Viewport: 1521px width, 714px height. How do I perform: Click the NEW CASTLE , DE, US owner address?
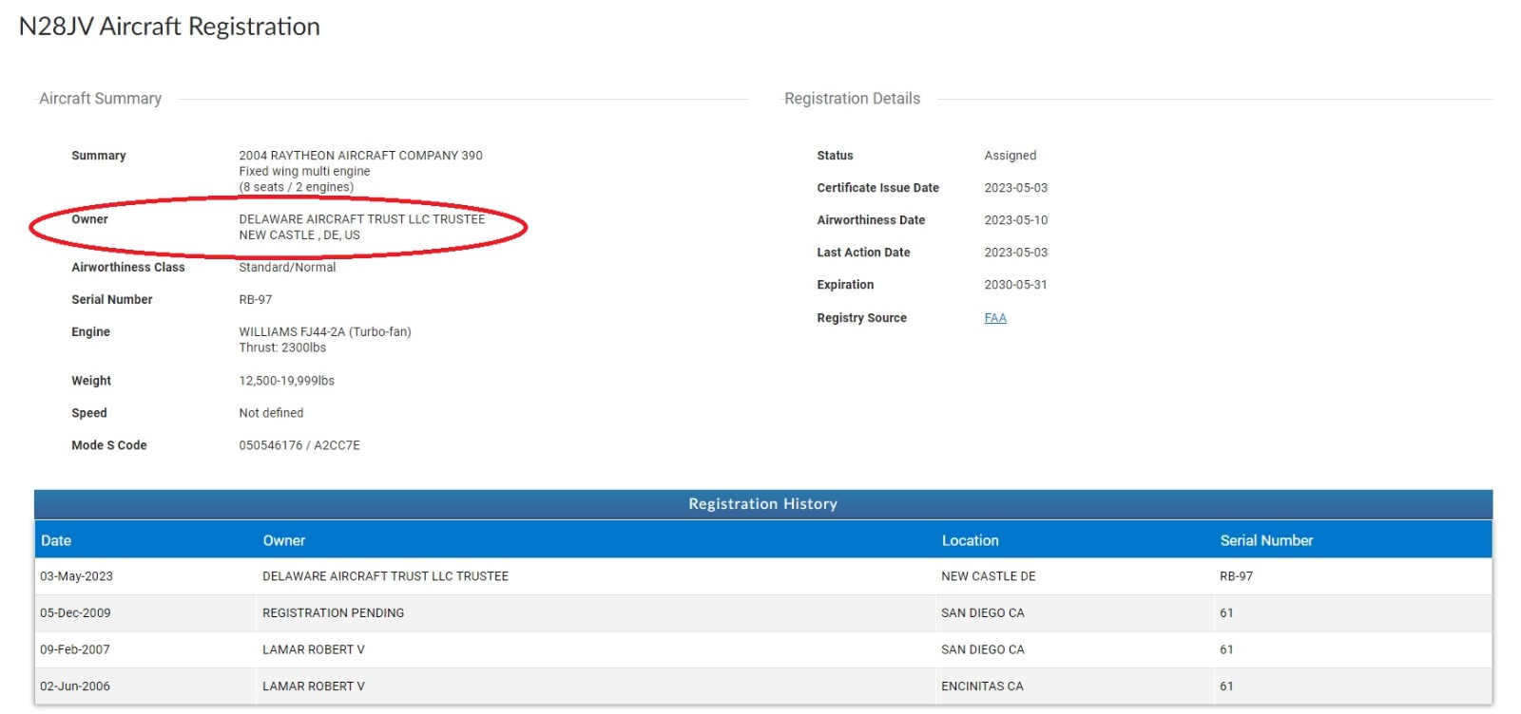pos(299,235)
